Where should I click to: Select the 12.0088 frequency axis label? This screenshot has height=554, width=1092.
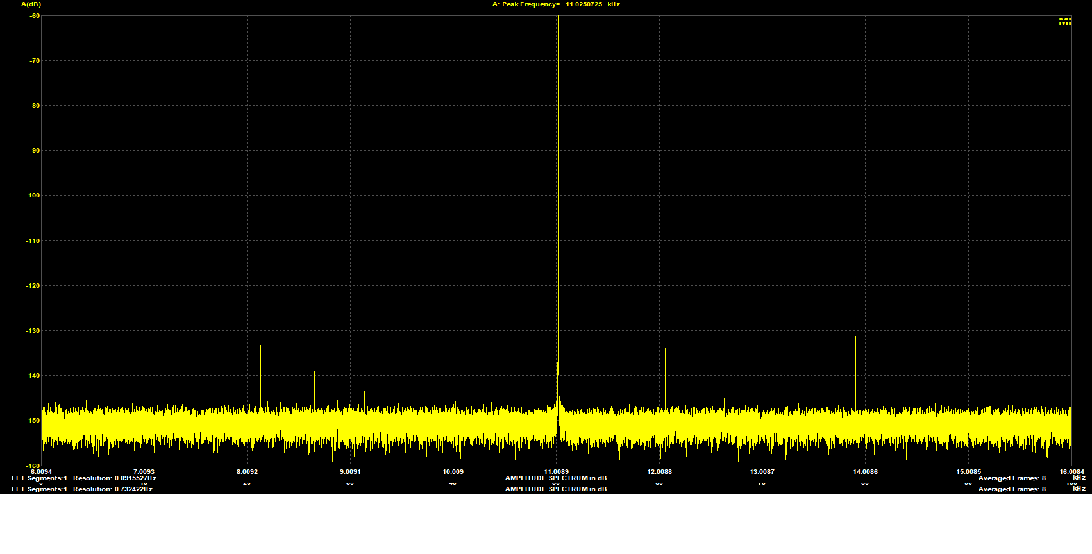(x=659, y=471)
